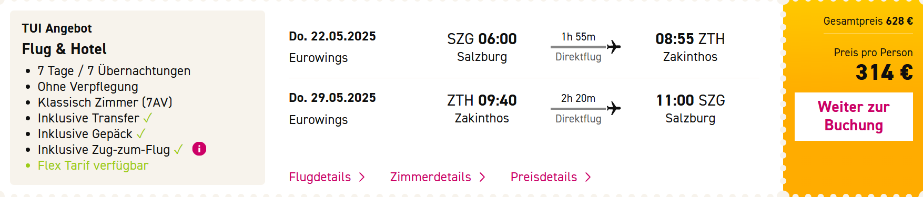Viewport: 923px width, 197px height.
Task: Click Weiter zur Buchung button
Action: pyautogui.click(x=854, y=117)
